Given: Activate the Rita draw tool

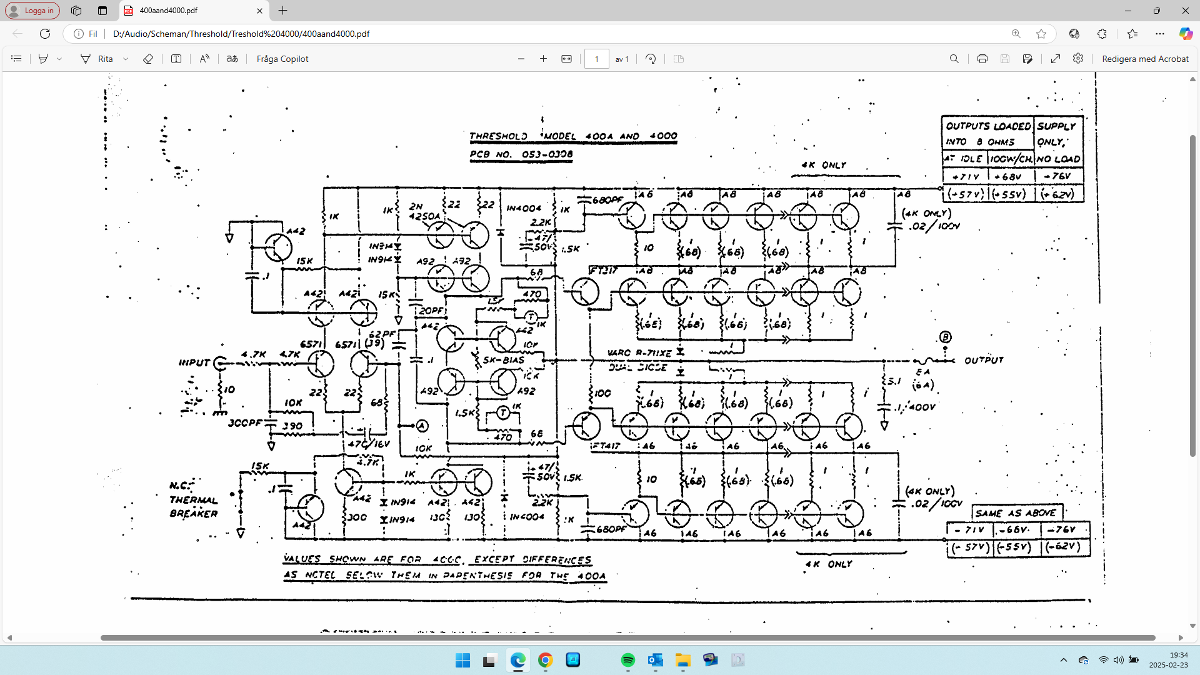Looking at the screenshot, I should 97,59.
